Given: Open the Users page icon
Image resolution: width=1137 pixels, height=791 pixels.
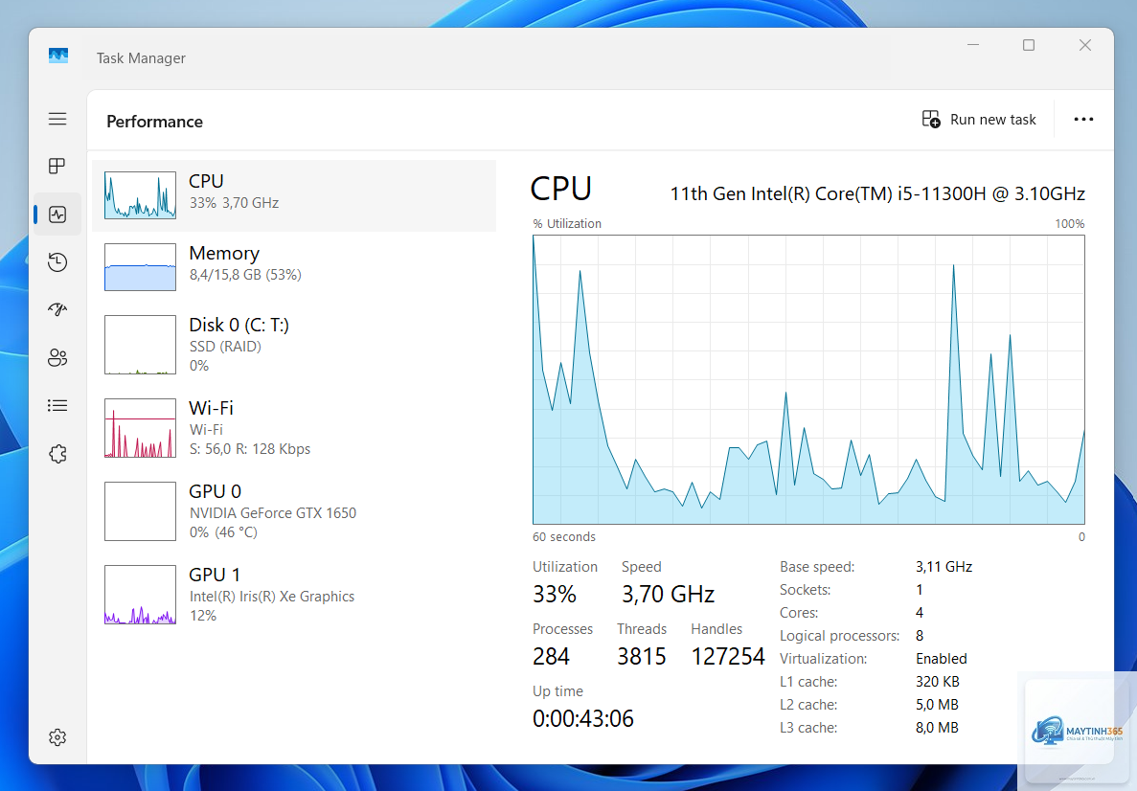Looking at the screenshot, I should point(57,357).
